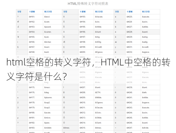The height and width of the screenshot is (133, 176).
Task: Click the "&ccedil;" entity cell
Action: coord(150,47)
